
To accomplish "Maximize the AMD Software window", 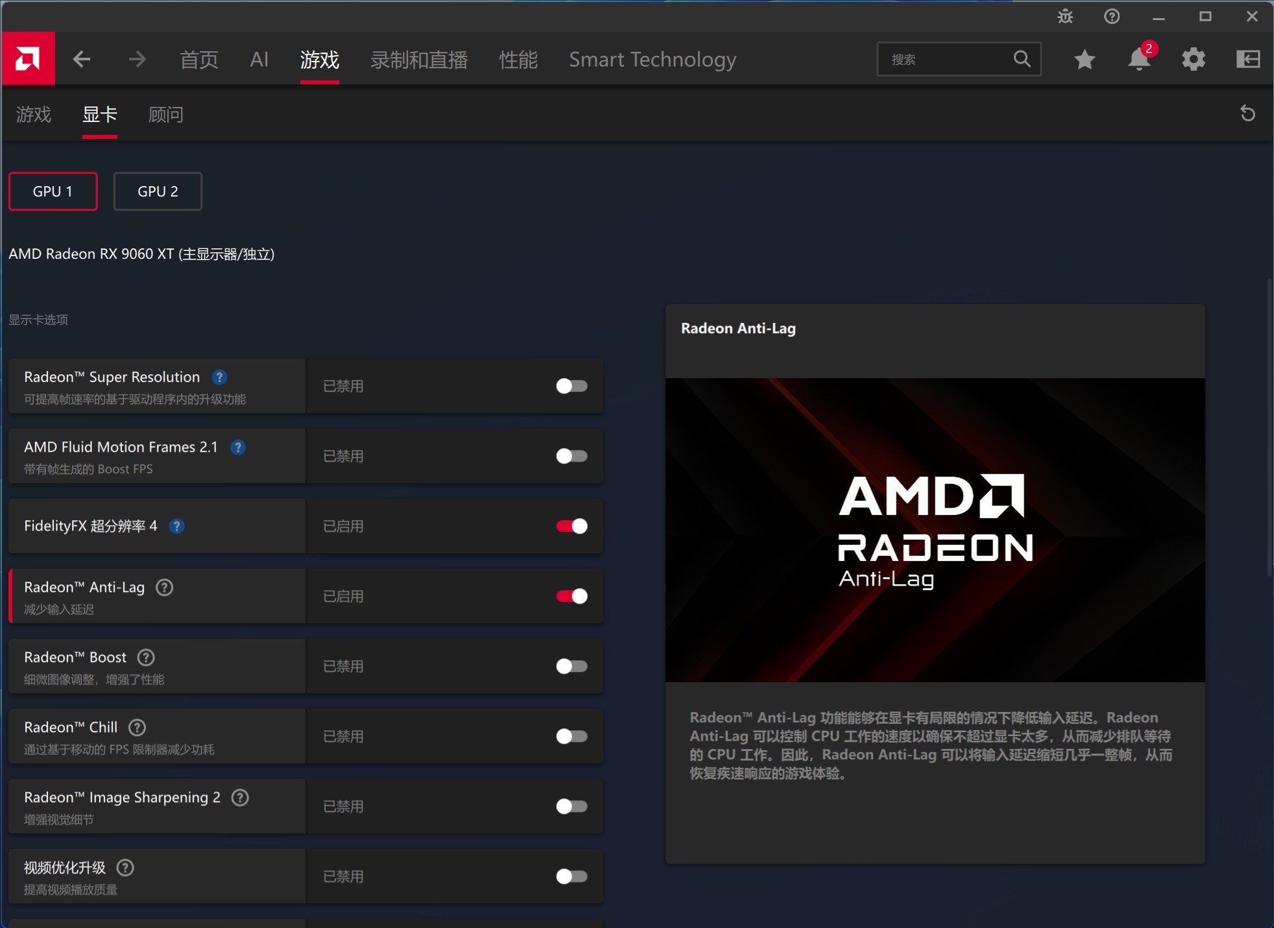I will tap(1205, 17).
